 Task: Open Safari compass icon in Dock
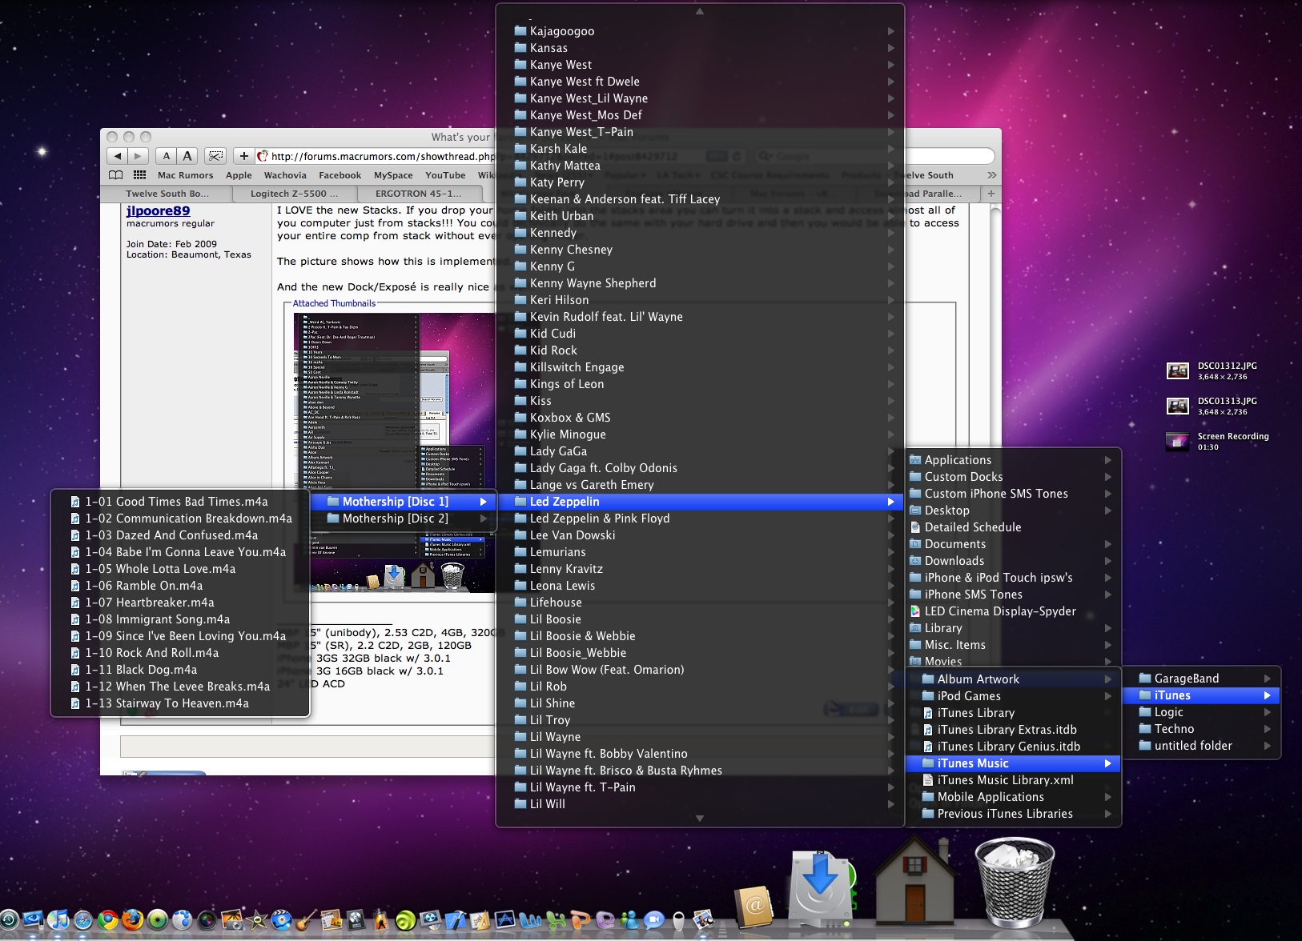[82, 920]
